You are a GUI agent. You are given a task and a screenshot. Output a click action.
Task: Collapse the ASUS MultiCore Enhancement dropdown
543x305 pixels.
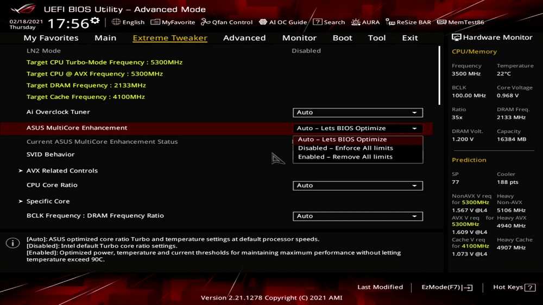[x=358, y=129]
